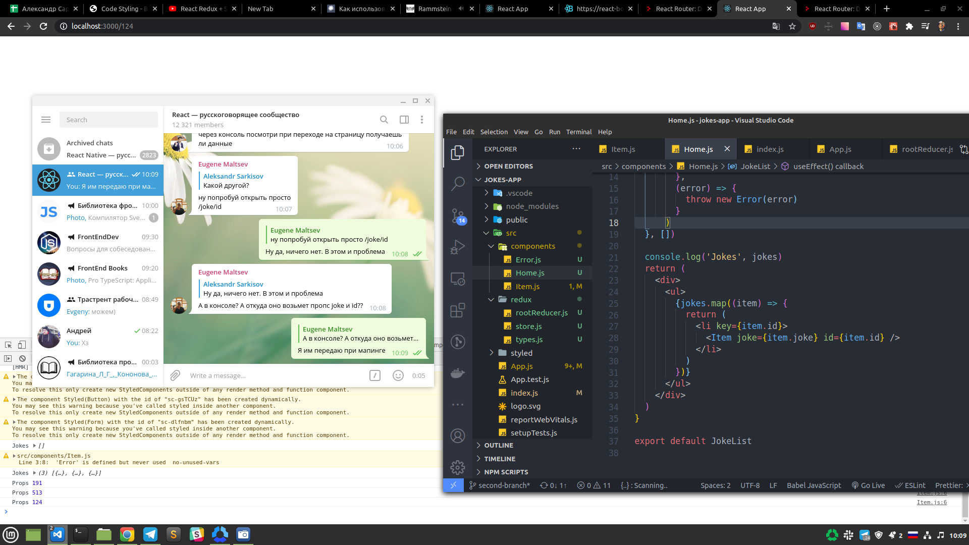This screenshot has height=545, width=969.
Task: Open Telegram's hamburger main menu
Action: click(46, 120)
